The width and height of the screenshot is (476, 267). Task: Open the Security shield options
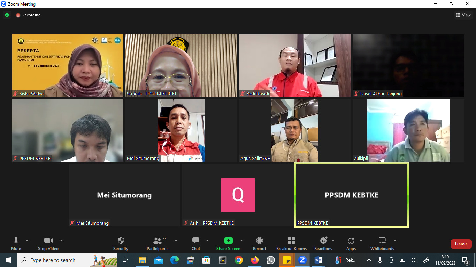[121, 243]
